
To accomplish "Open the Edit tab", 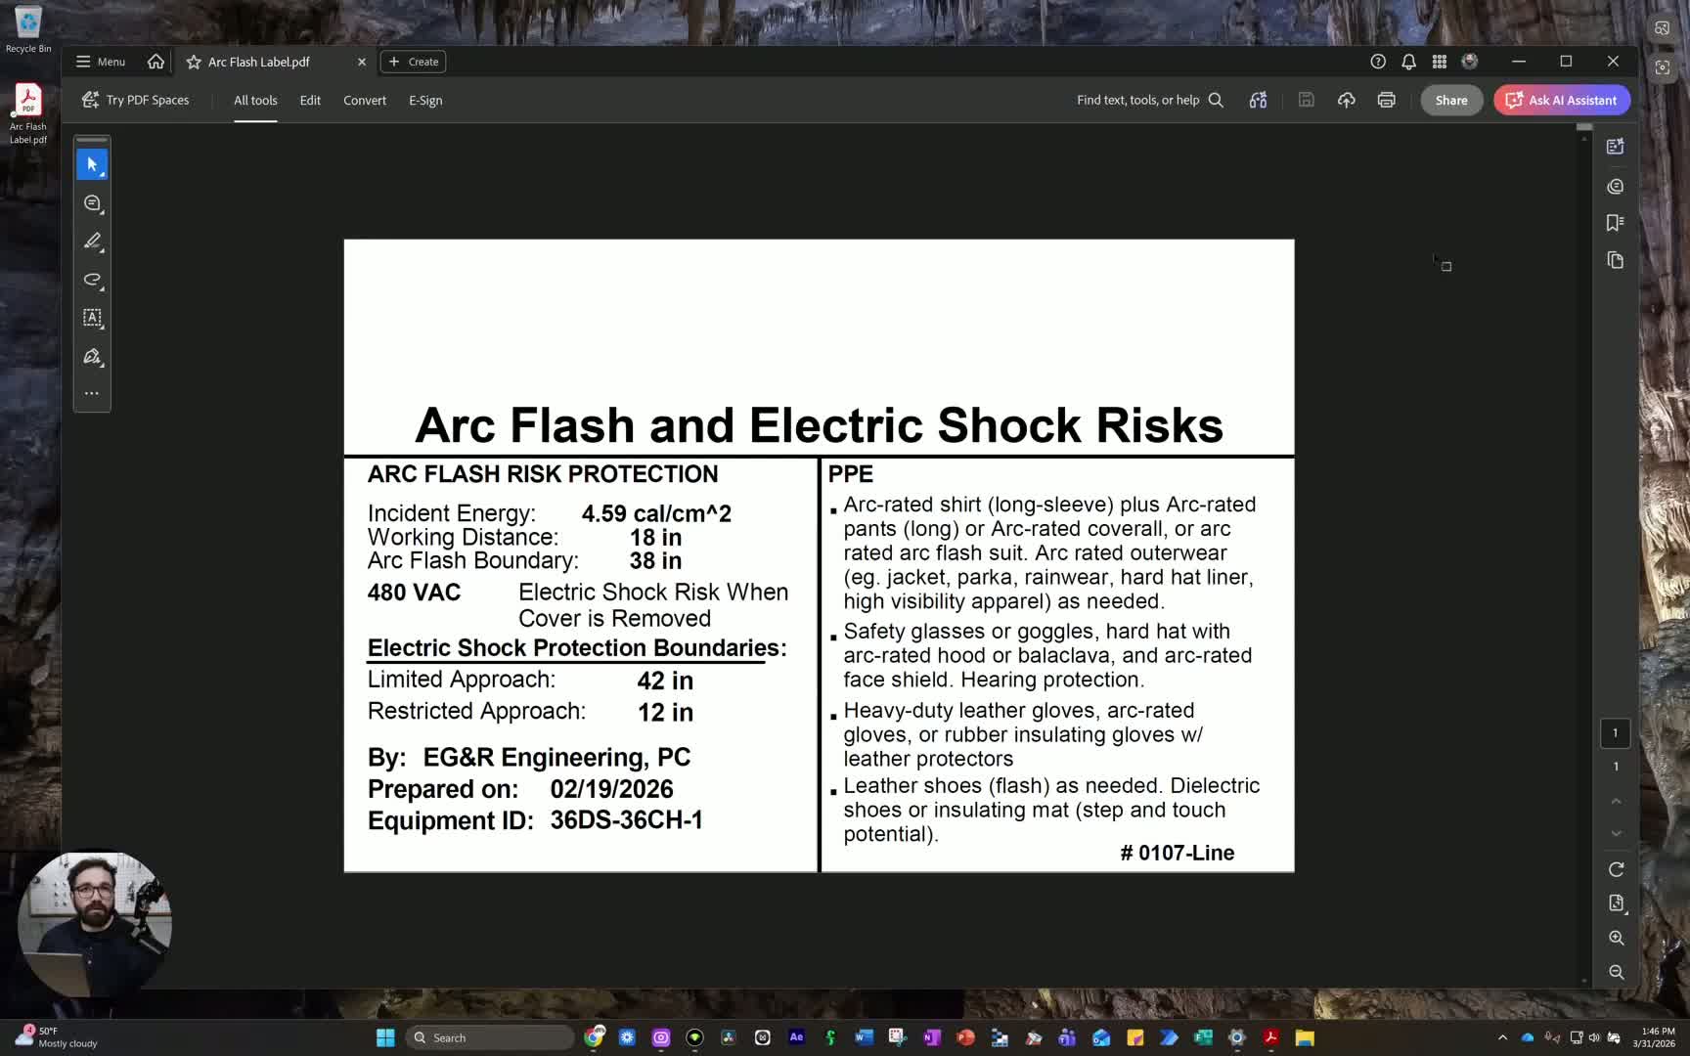I will [x=310, y=100].
